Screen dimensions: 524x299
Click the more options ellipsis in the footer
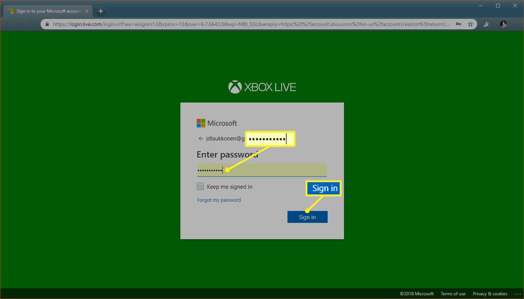517,294
